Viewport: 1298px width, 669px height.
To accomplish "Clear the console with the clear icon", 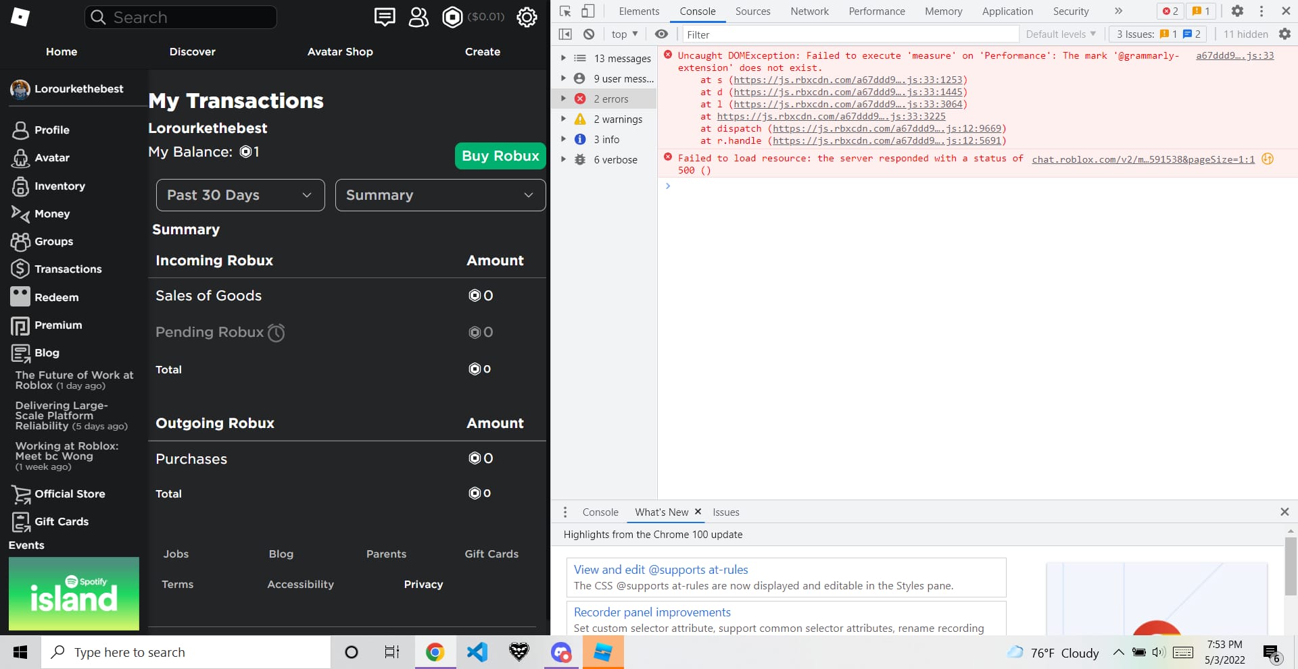I will [x=589, y=34].
